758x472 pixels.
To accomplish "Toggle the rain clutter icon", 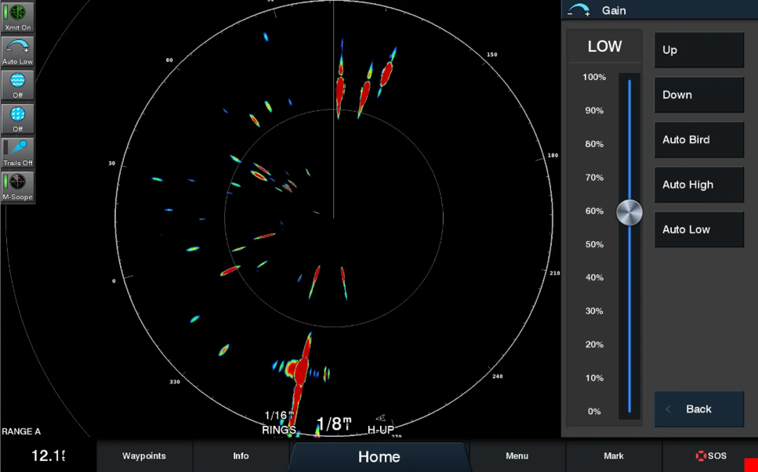I will pos(17,118).
